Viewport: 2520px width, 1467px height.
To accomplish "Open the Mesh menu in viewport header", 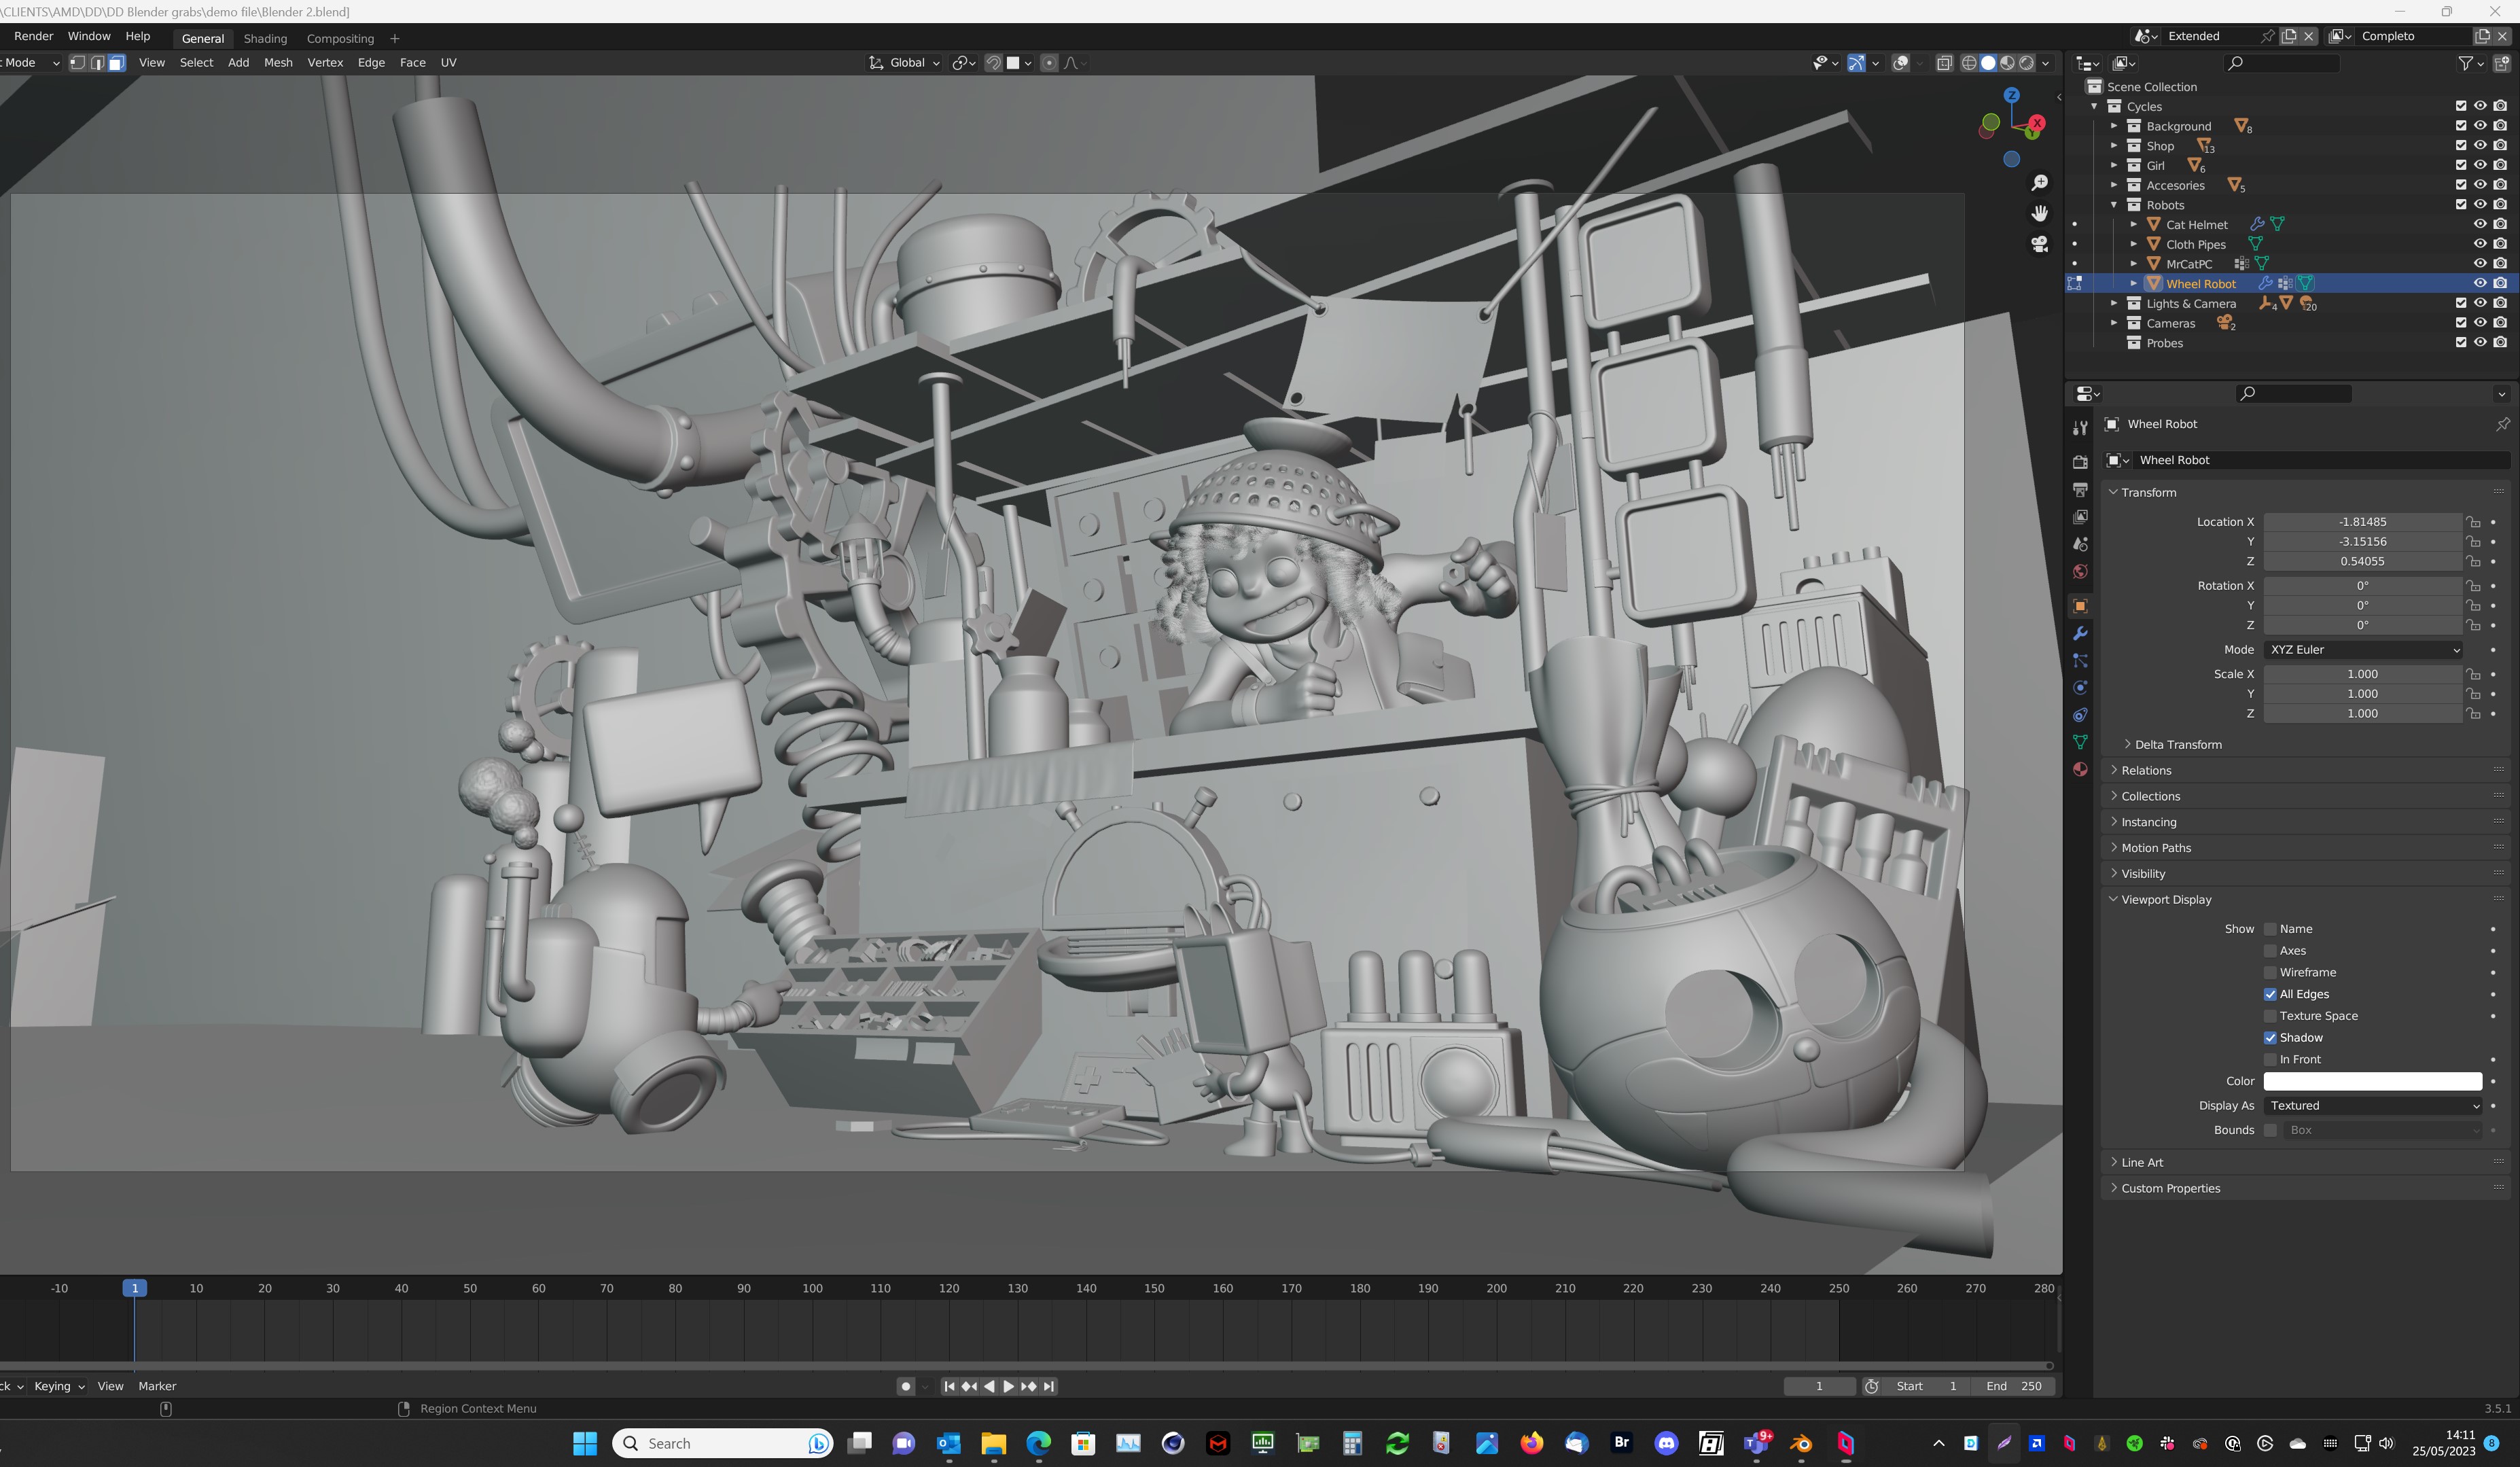I will point(278,63).
